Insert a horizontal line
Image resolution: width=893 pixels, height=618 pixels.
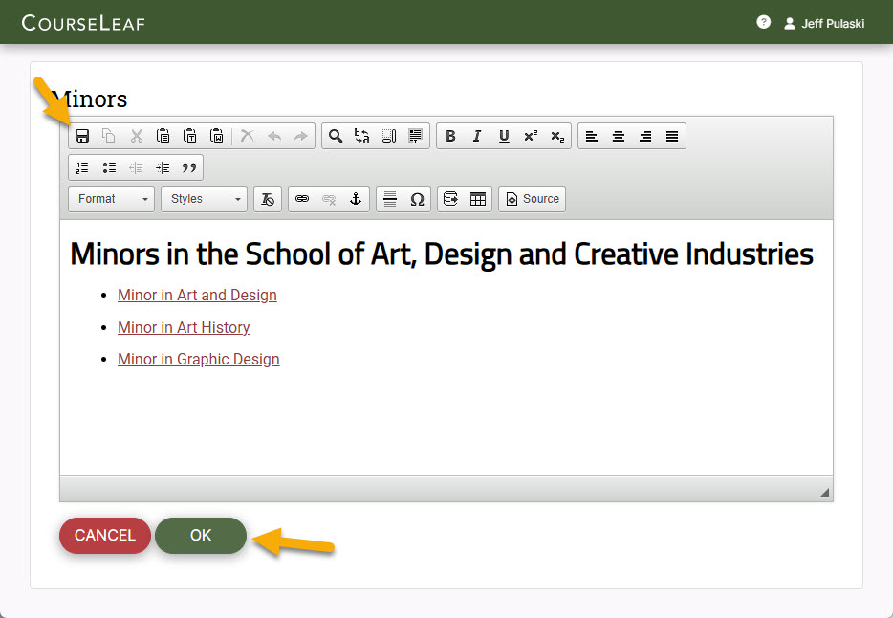(390, 199)
